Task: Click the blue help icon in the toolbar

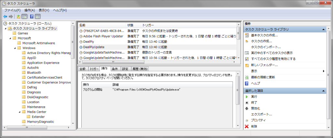Action: point(32,16)
